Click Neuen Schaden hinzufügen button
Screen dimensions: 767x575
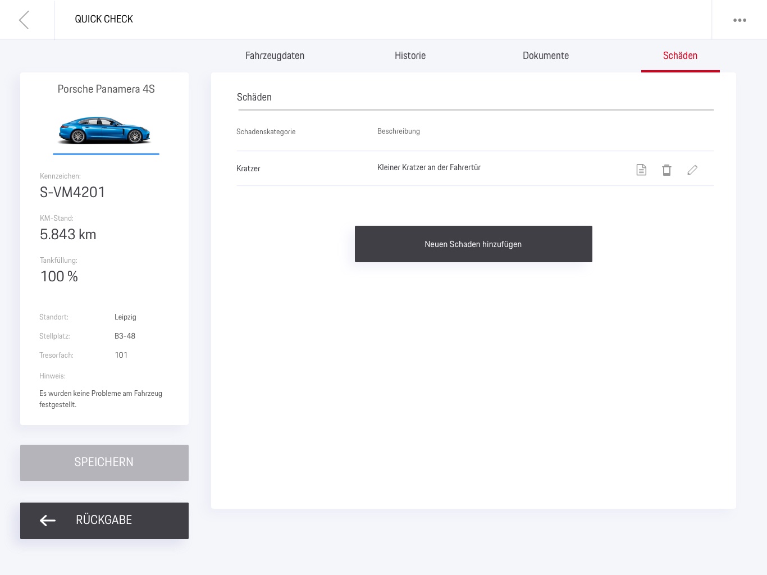coord(473,244)
